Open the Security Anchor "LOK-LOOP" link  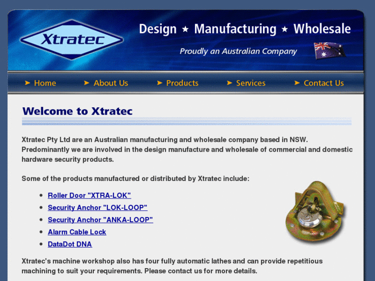pos(97,208)
